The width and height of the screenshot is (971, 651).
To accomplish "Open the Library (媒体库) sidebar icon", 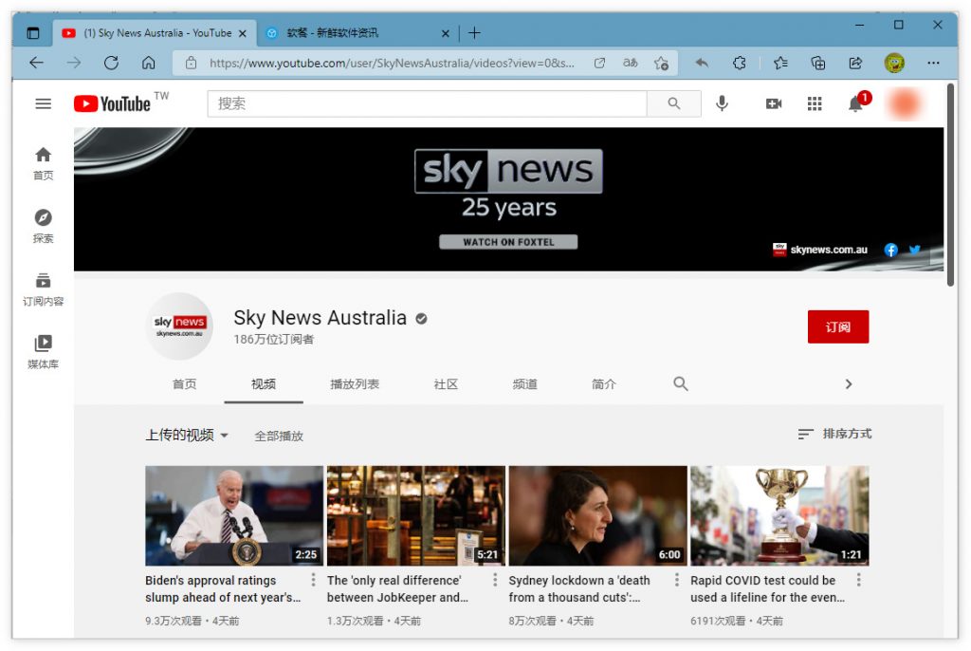I will pos(43,351).
